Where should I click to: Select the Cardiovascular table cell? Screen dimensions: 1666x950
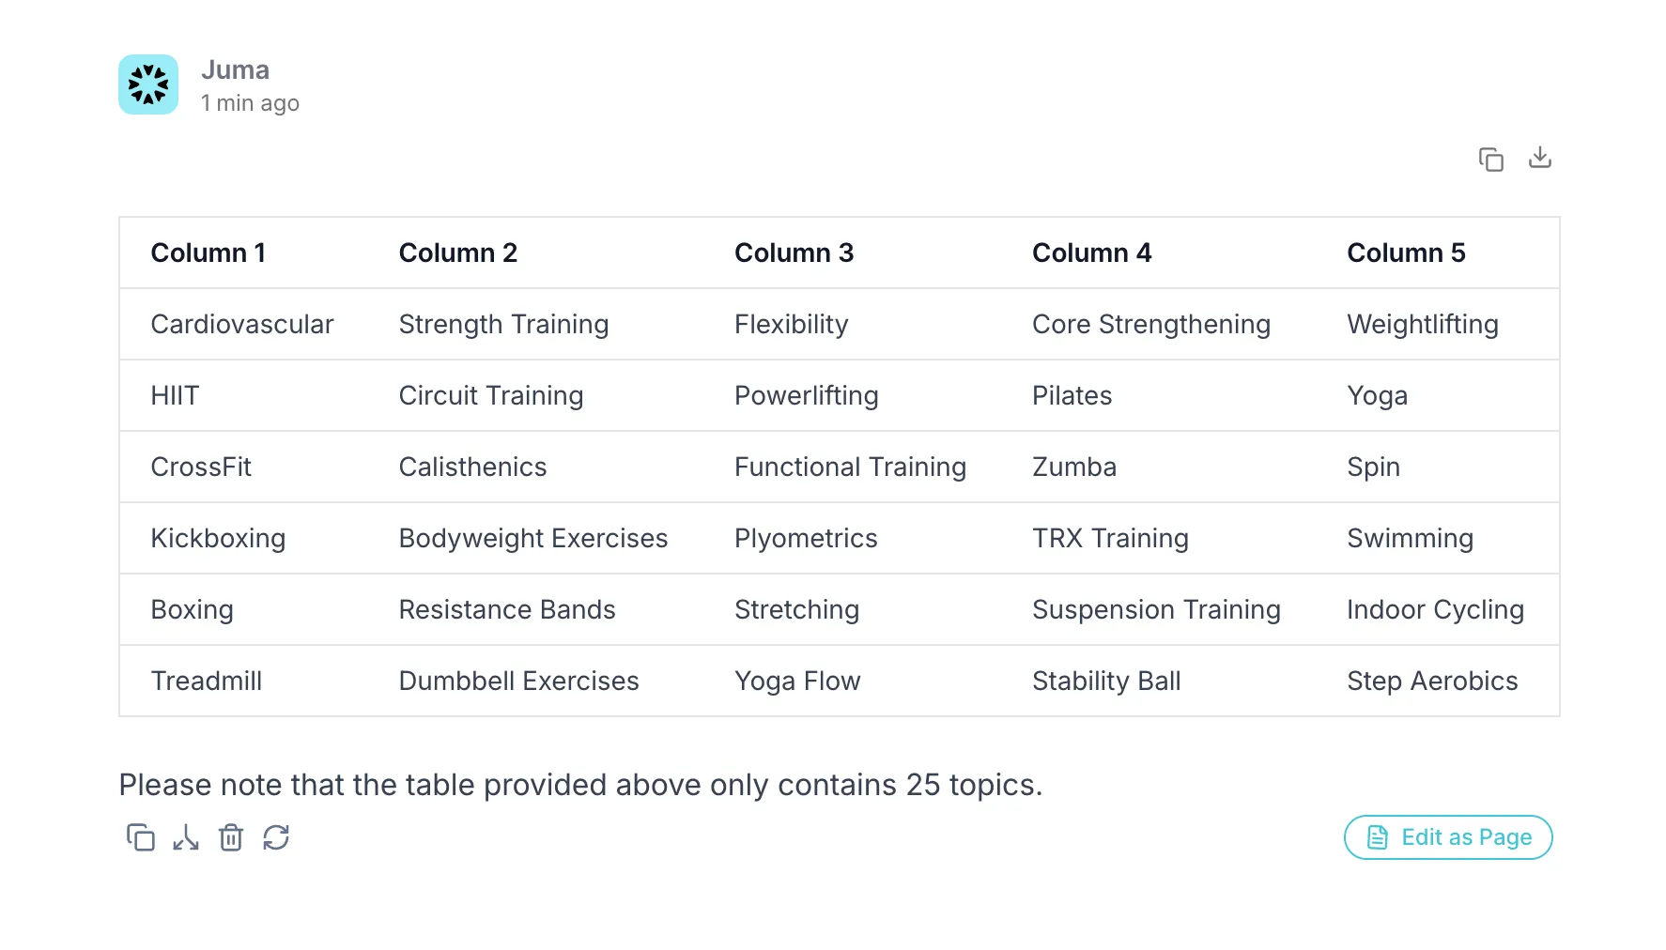[x=242, y=324]
